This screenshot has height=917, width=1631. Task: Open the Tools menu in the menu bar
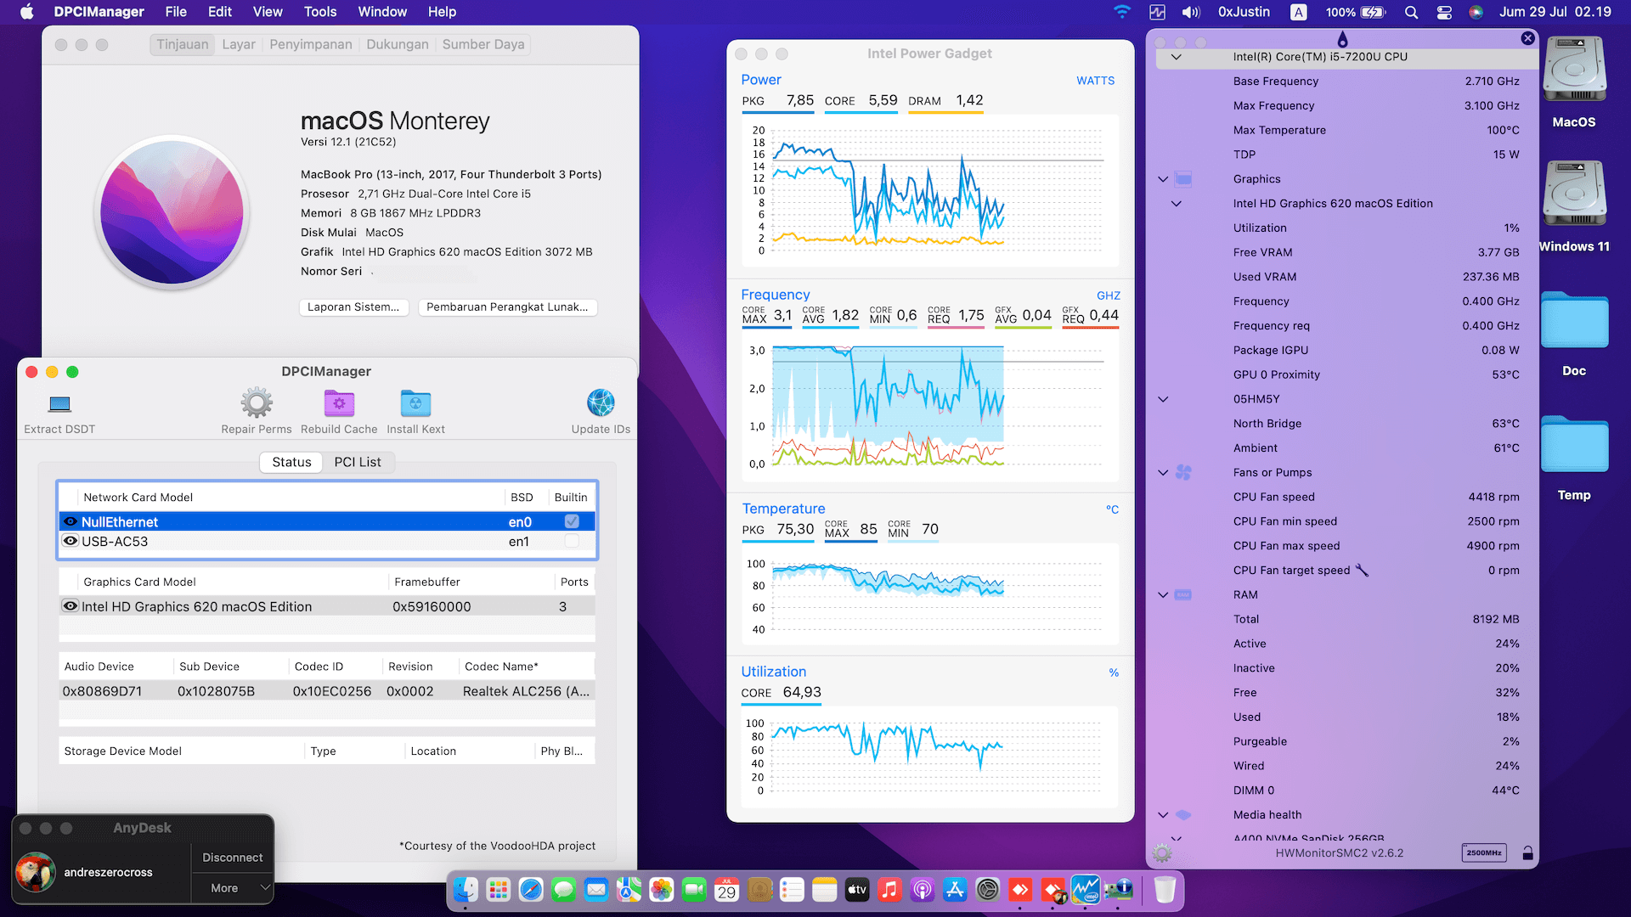point(320,12)
